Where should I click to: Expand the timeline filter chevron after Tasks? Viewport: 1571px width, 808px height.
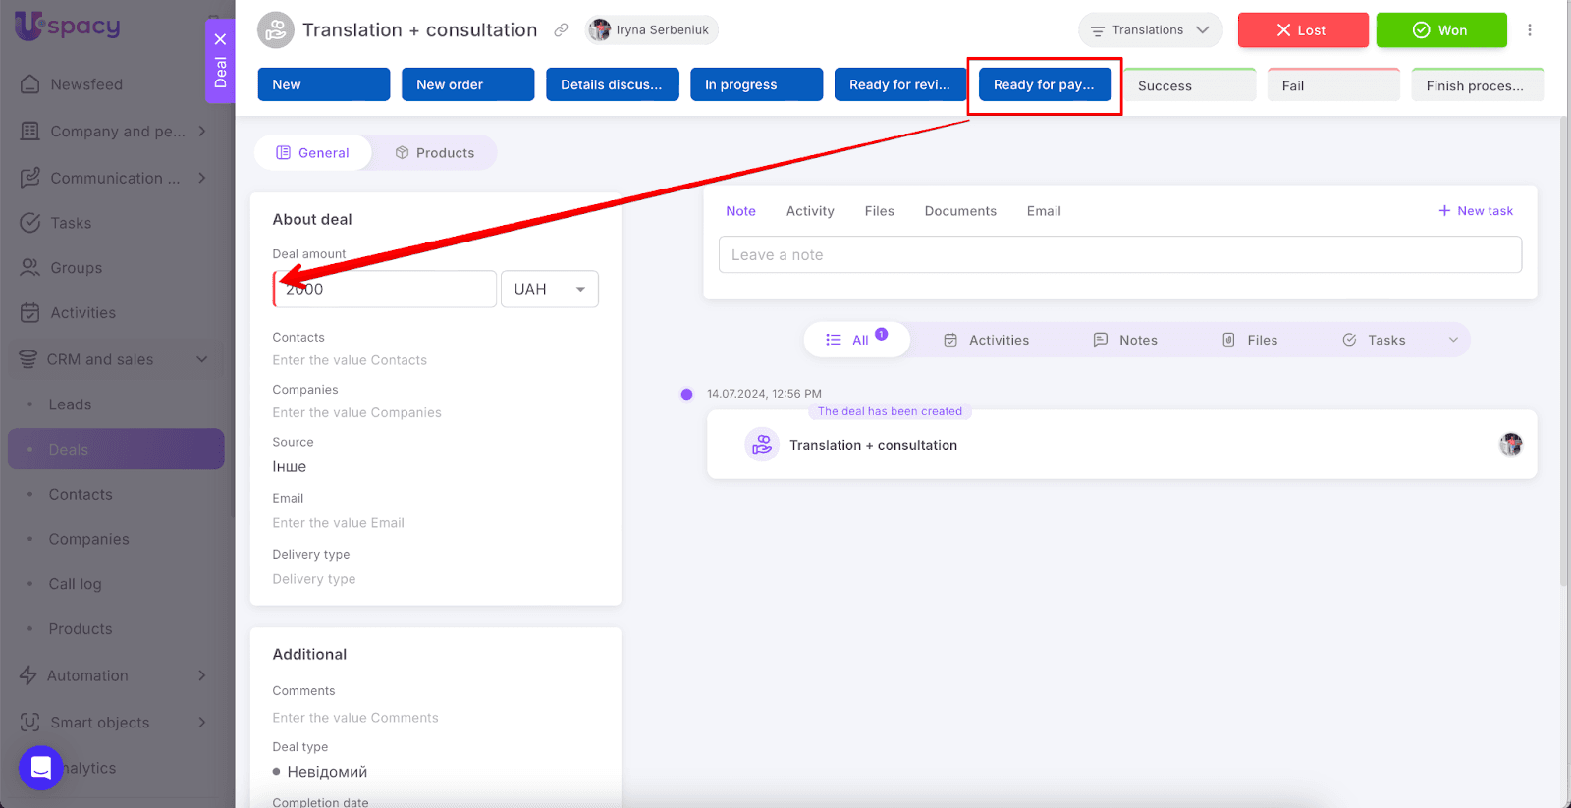1453,340
